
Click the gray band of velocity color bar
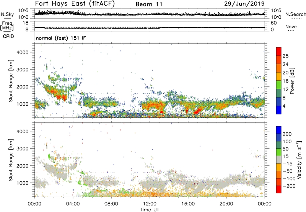279,160
